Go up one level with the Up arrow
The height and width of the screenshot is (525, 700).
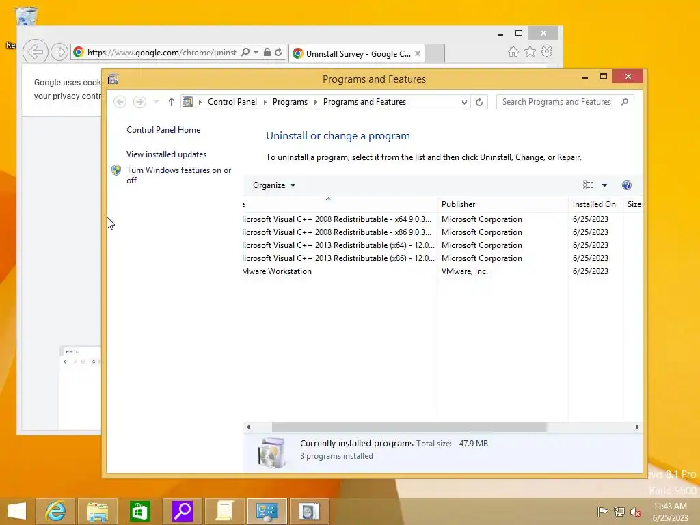click(171, 102)
